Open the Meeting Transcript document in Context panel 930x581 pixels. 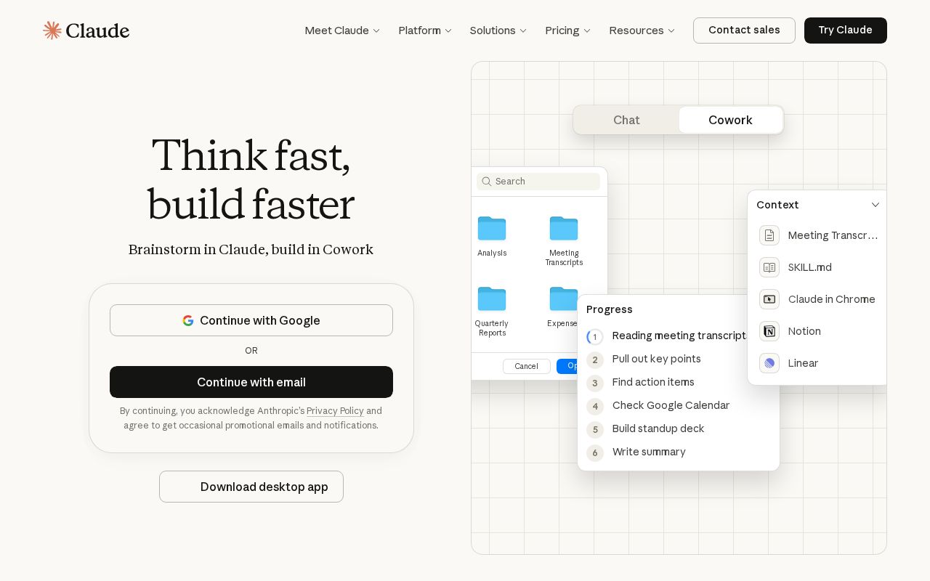[769, 235]
